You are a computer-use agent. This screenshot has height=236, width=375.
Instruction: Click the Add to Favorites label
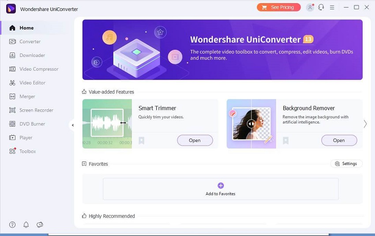[221, 194]
